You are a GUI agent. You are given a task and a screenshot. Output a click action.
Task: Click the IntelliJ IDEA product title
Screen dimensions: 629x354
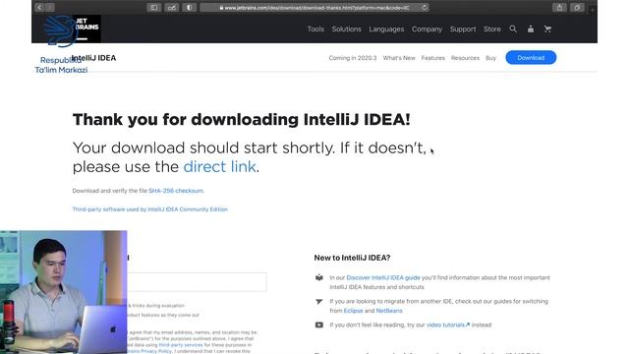(94, 58)
